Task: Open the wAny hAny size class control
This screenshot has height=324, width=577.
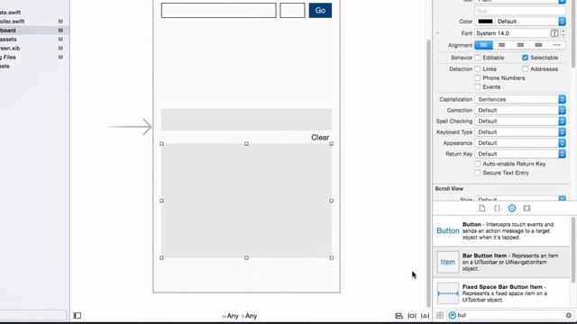Action: pyautogui.click(x=240, y=316)
